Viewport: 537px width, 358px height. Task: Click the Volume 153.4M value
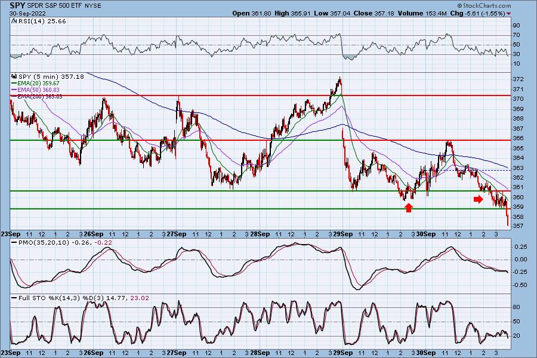(x=422, y=13)
